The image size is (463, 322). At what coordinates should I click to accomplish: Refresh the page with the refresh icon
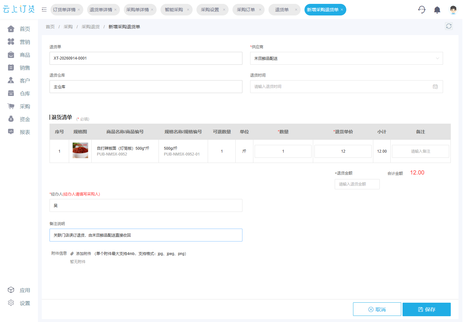pos(449,26)
